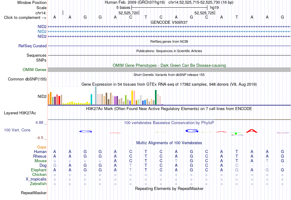The image size is (291, 200).
Task: Click the Sequences SNPs track label
Action: coord(36,58)
